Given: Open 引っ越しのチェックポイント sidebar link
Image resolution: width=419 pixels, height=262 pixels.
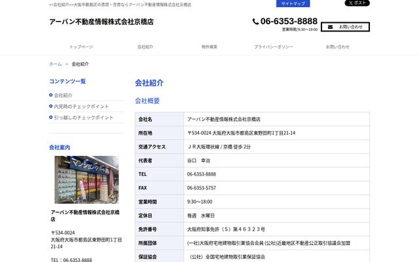Looking at the screenshot, I should click(84, 117).
